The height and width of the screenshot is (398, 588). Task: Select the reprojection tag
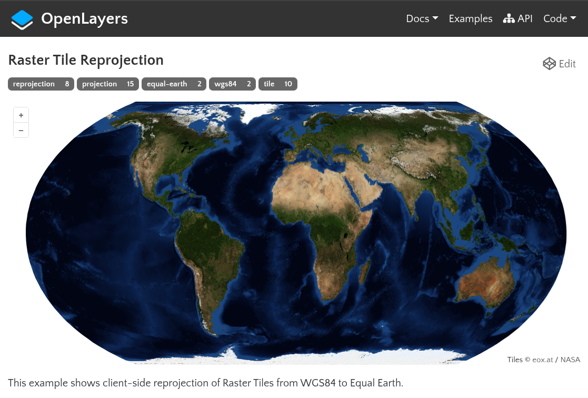coord(41,84)
